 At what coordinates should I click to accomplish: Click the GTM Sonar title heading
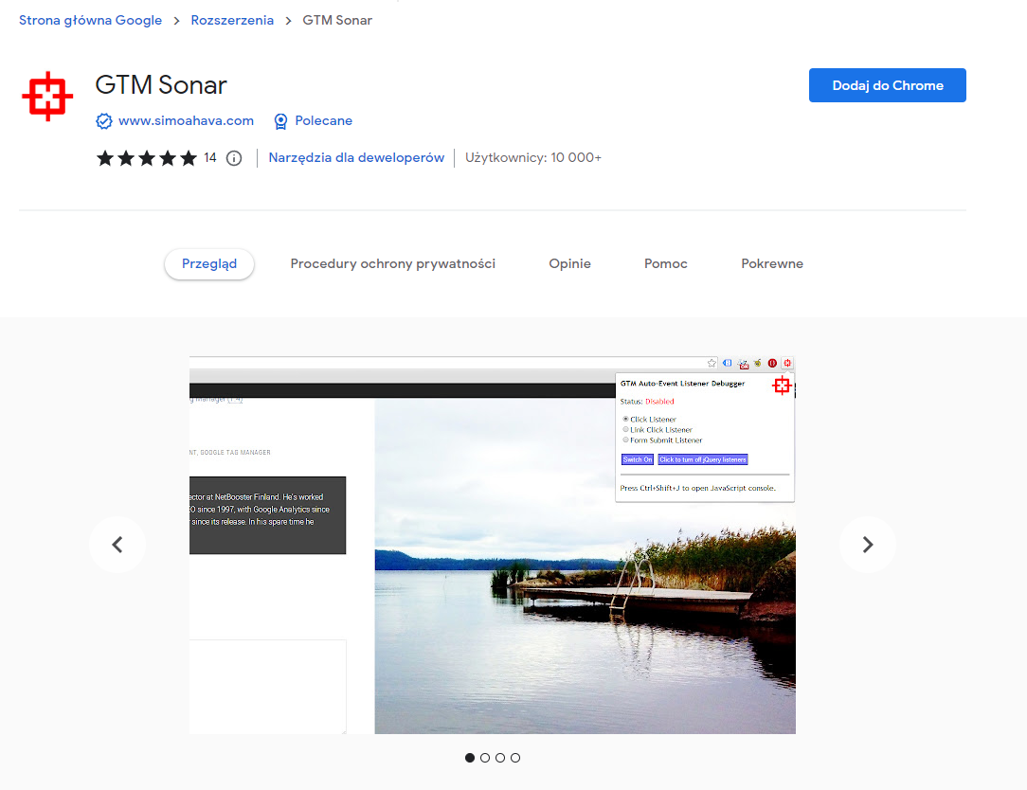[161, 85]
